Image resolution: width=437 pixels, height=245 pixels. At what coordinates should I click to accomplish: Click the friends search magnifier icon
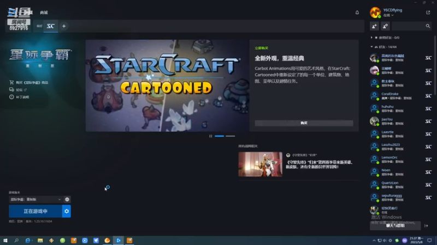[x=428, y=26]
